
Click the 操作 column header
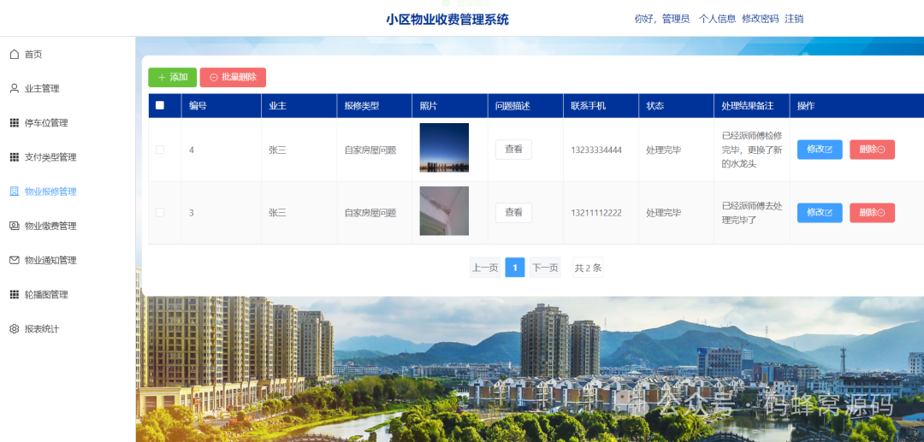tap(806, 106)
